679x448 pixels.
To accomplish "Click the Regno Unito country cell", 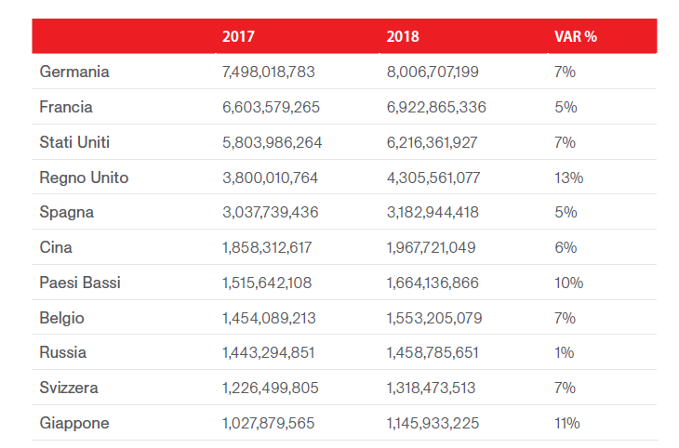I will pos(84,178).
